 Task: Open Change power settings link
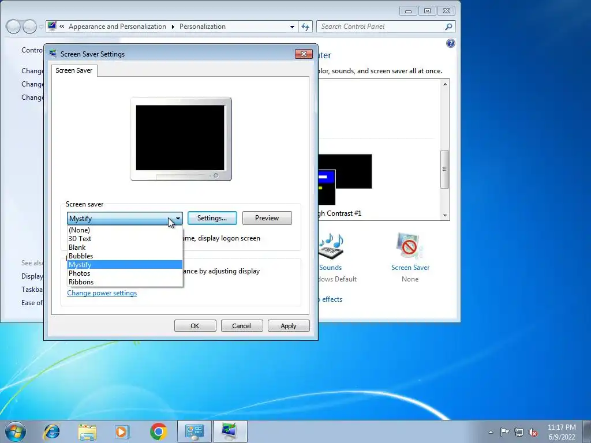[x=102, y=293]
